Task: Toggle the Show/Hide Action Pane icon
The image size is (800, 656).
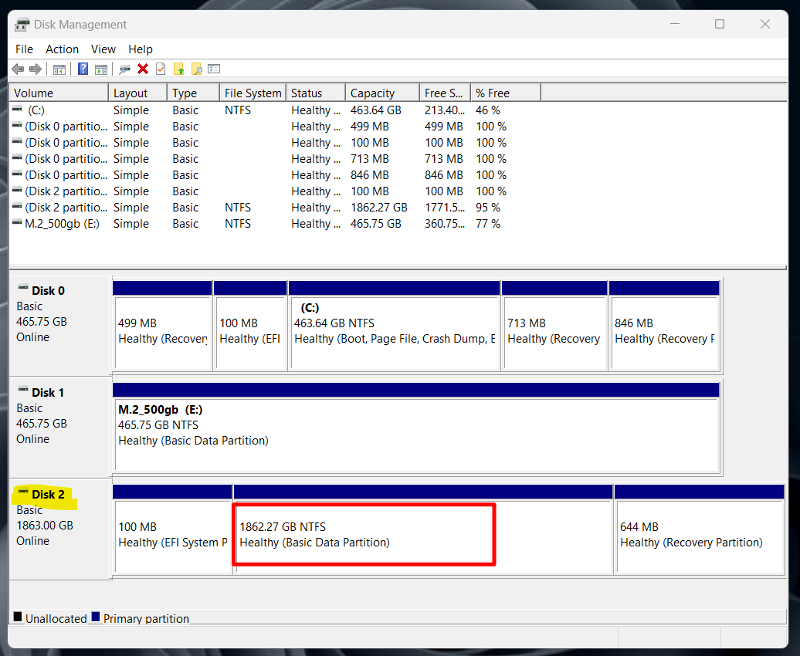Action: [x=100, y=69]
